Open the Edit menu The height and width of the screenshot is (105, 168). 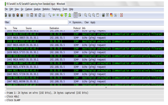[11, 9]
